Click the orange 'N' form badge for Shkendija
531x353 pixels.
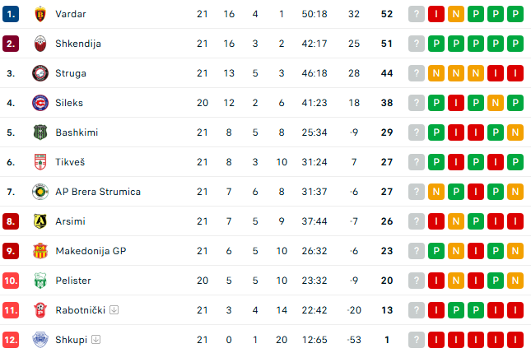point(456,44)
